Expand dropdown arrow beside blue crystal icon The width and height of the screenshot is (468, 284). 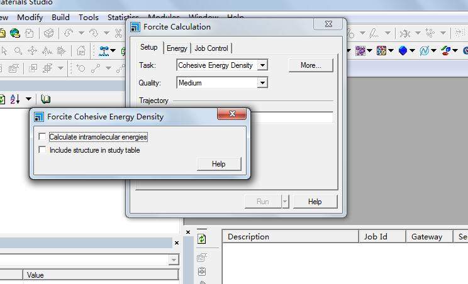pos(412,51)
